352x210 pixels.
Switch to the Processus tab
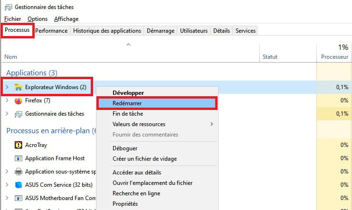tap(17, 30)
